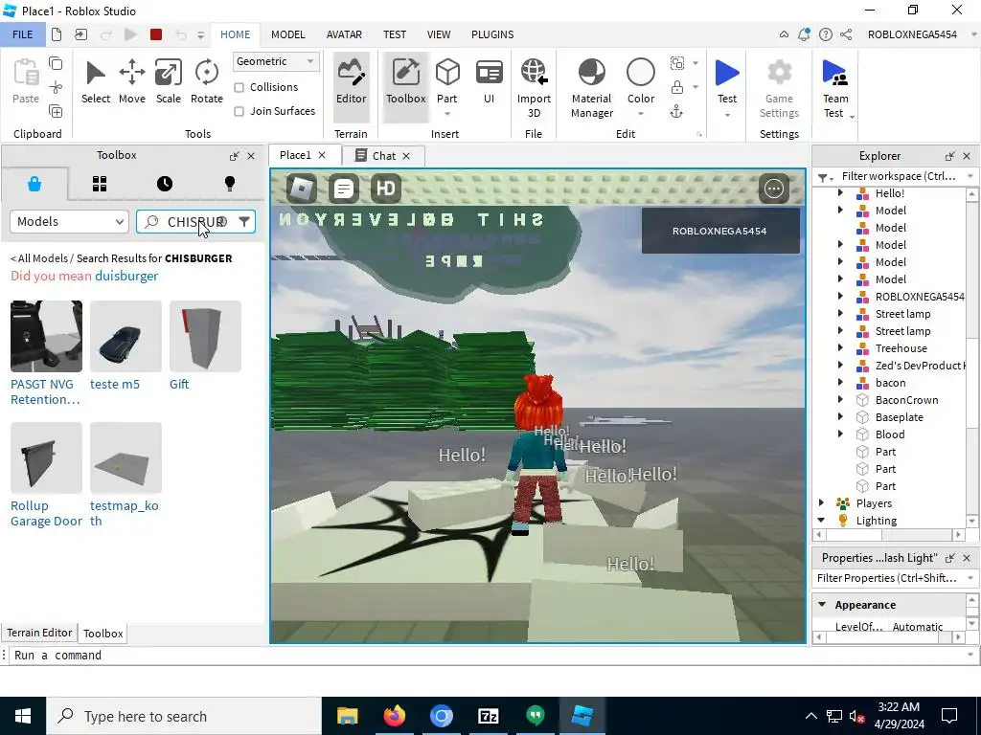Start the Test play button
This screenshot has height=735, width=981.
tap(727, 81)
